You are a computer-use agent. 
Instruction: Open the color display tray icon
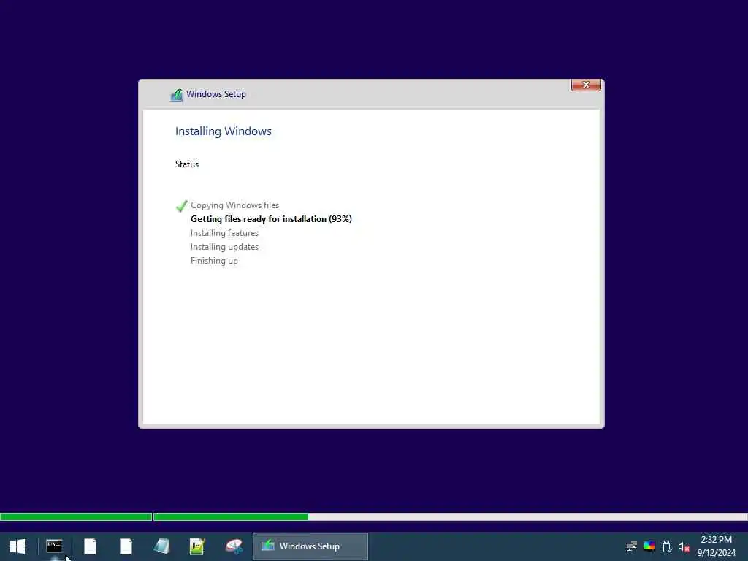(649, 546)
